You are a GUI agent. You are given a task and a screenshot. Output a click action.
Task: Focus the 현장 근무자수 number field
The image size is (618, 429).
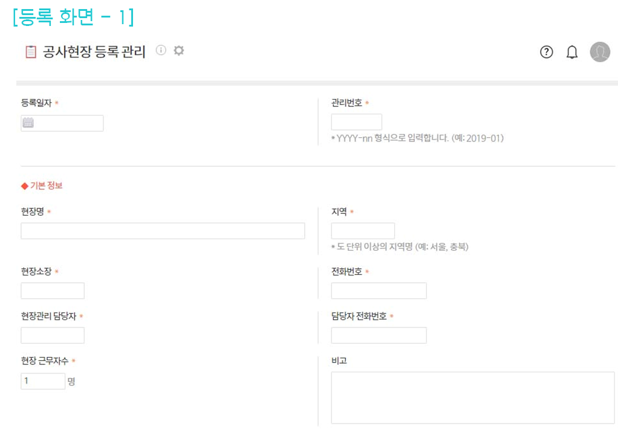click(x=42, y=381)
